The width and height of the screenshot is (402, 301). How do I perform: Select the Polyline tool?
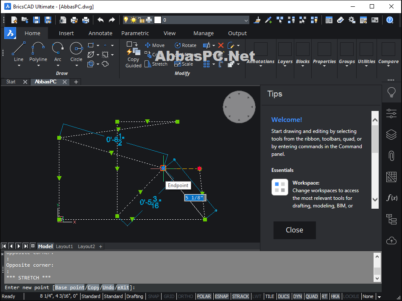tap(38, 52)
